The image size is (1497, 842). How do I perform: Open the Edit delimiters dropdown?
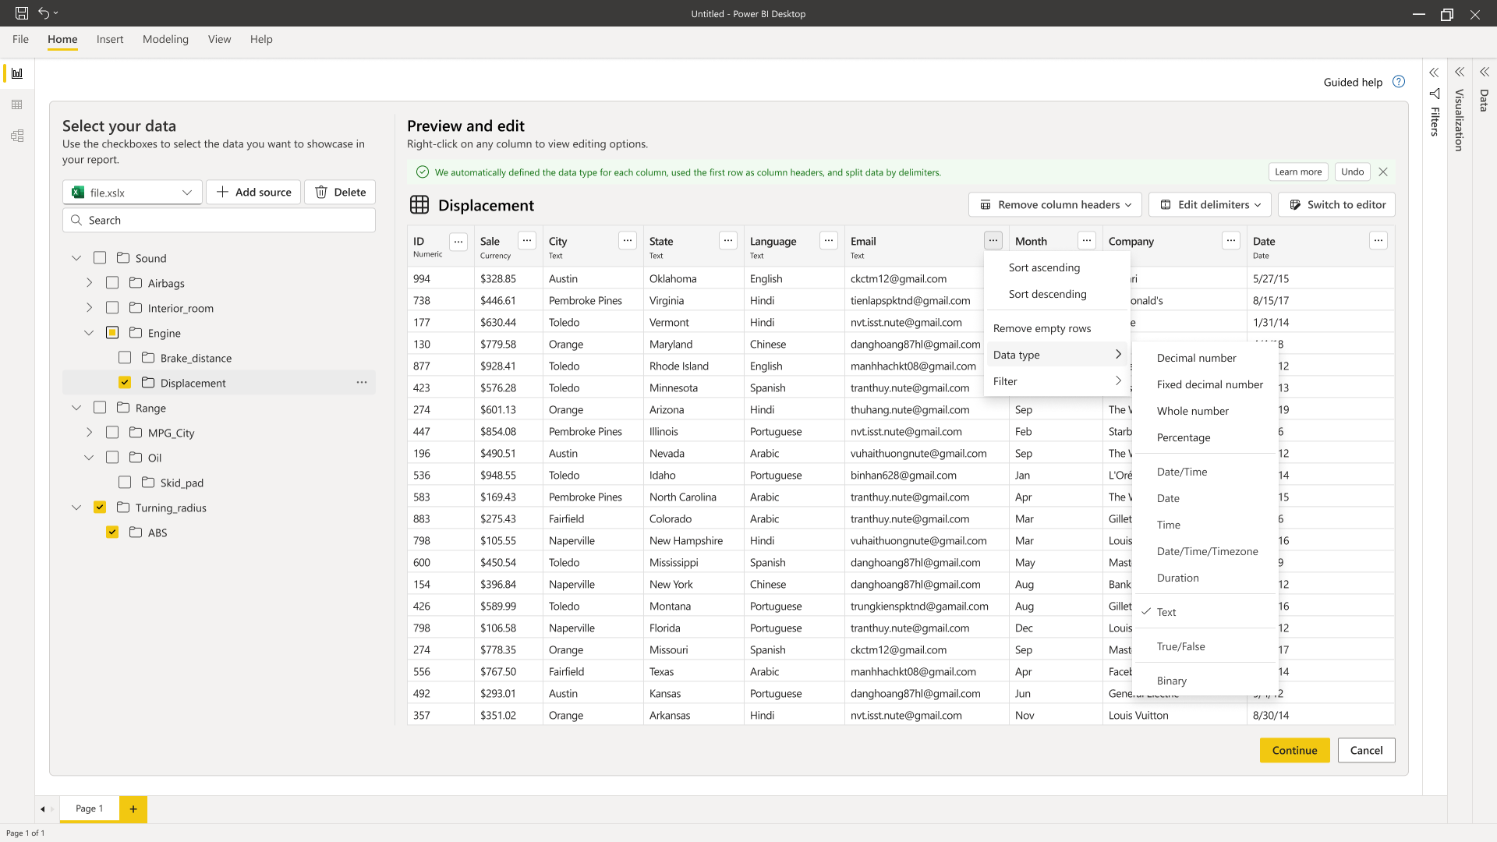click(x=1210, y=205)
